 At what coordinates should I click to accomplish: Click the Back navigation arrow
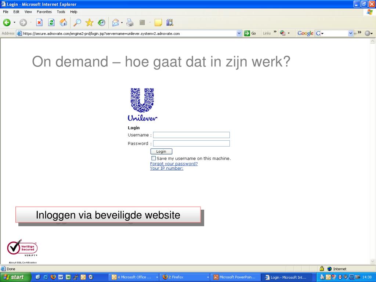pos(7,22)
